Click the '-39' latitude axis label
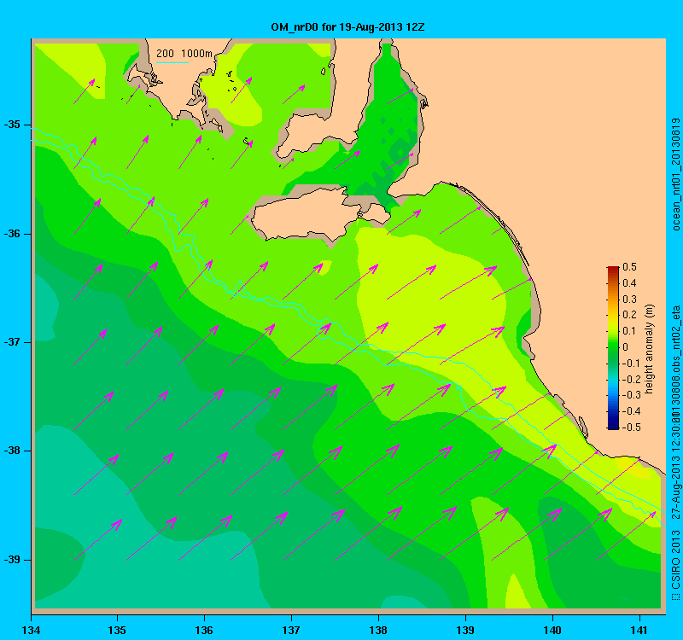This screenshot has width=683, height=640. pyautogui.click(x=12, y=560)
